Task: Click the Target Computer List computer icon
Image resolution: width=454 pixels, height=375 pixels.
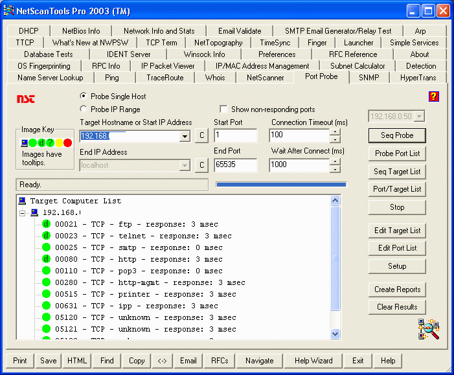Action: click(x=22, y=201)
